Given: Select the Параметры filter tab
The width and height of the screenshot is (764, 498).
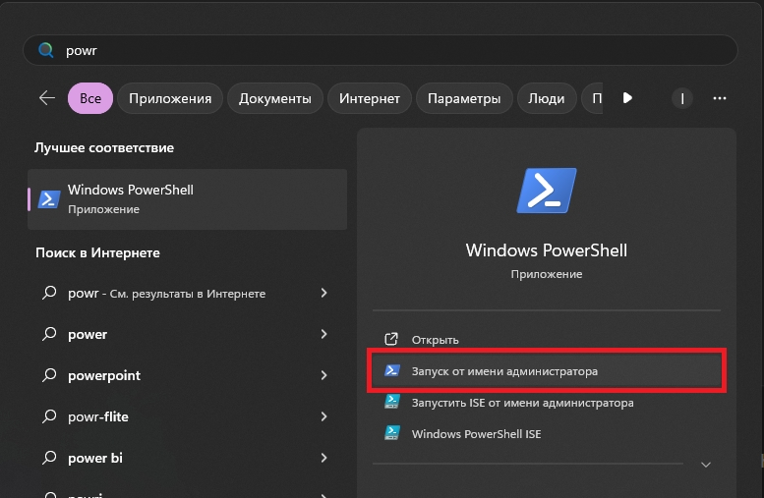Looking at the screenshot, I should click(x=464, y=98).
